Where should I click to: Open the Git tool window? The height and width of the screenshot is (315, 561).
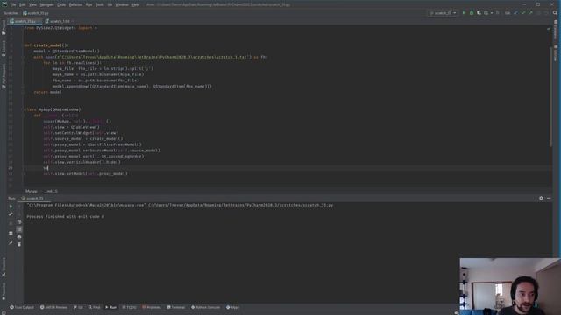pos(78,307)
